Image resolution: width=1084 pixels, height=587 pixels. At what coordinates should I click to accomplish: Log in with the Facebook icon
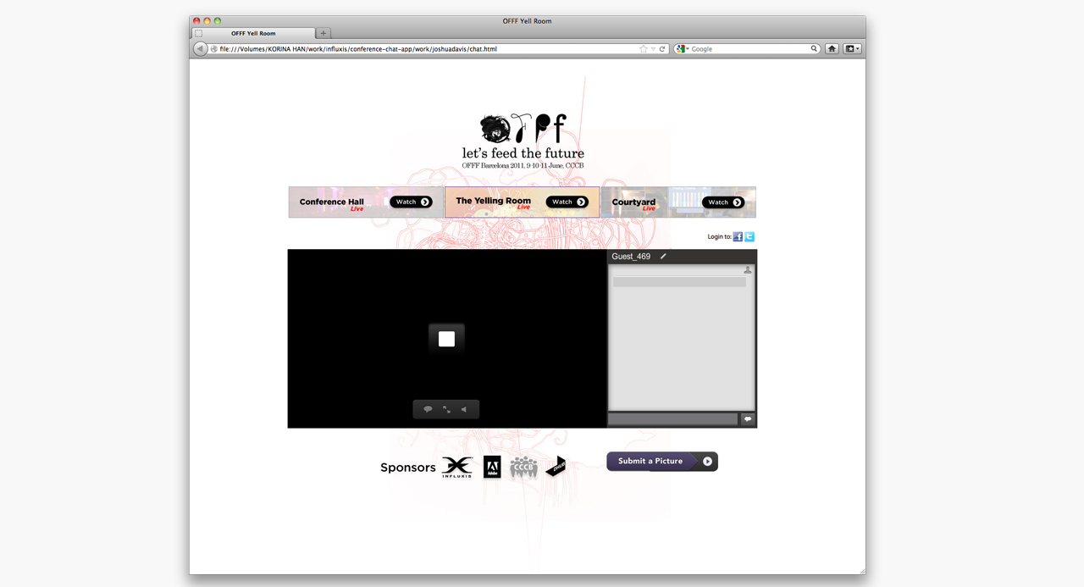[x=738, y=236]
